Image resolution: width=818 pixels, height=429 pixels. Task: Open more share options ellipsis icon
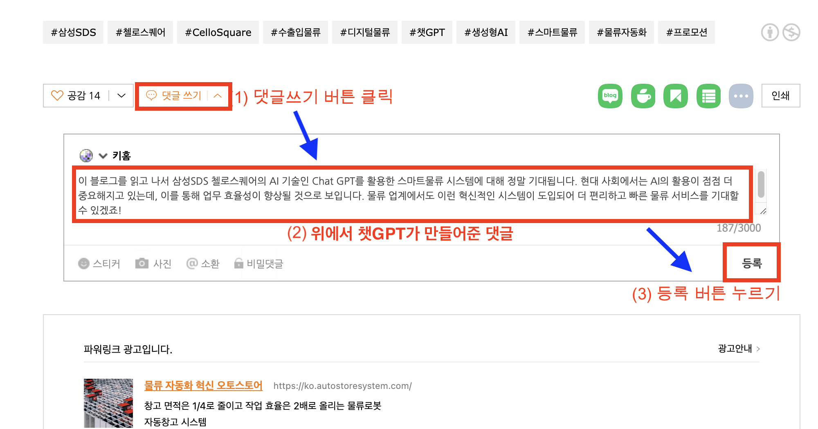point(741,96)
